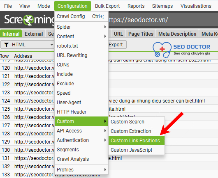Screen dimensions: 218x178
Task: Close the Configuration menu
Action: (72, 6)
